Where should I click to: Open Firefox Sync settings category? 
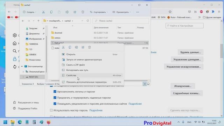tap(15, 67)
